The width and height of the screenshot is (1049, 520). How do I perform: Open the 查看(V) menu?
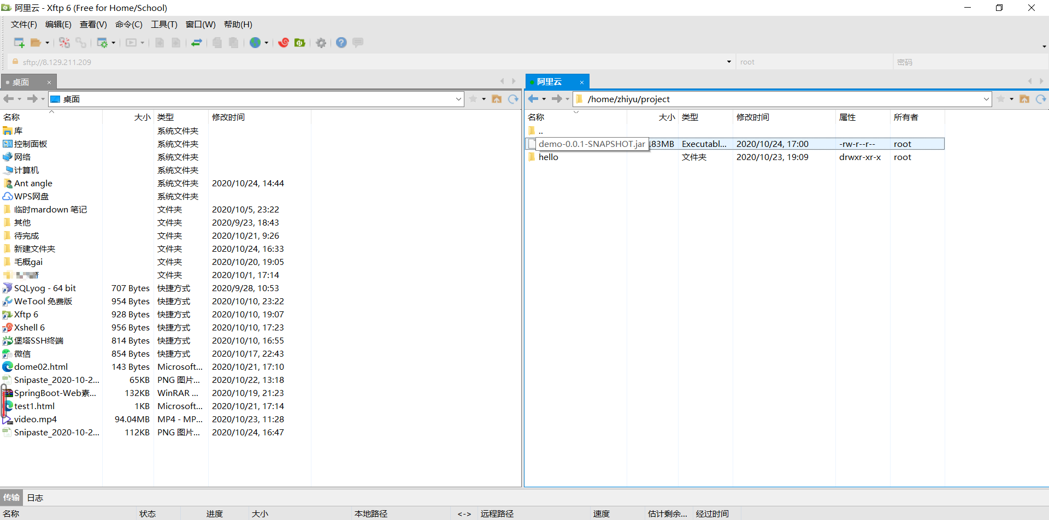[x=93, y=25]
